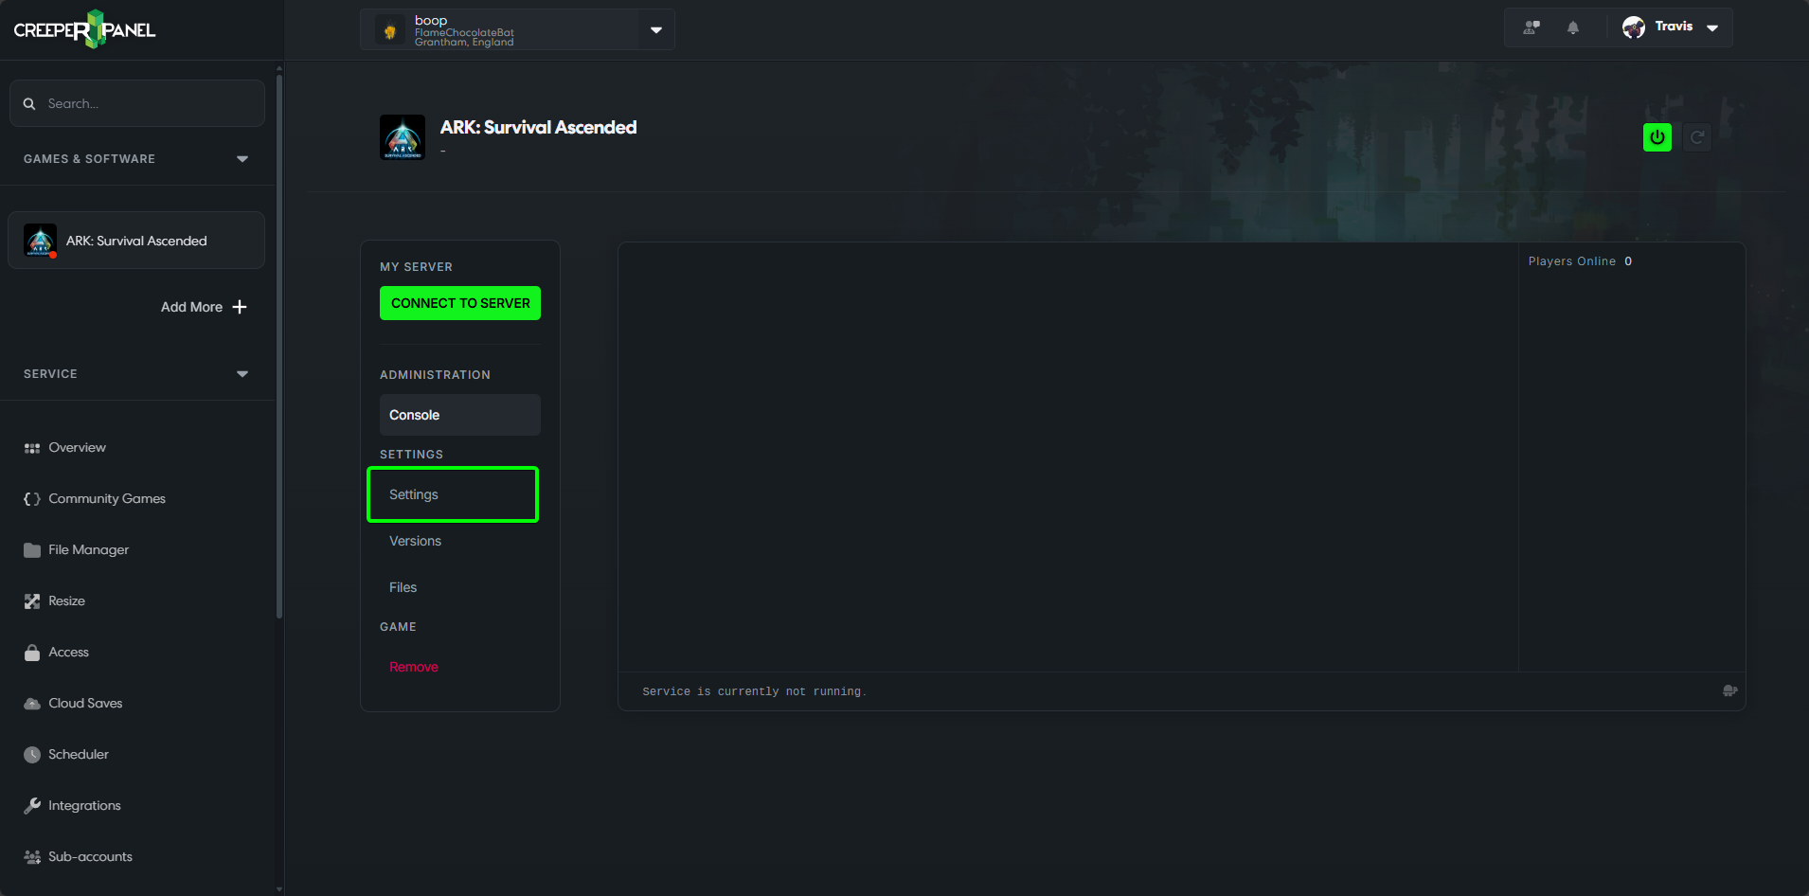
Task: Click the Scheduler clock icon
Action: pyautogui.click(x=32, y=755)
